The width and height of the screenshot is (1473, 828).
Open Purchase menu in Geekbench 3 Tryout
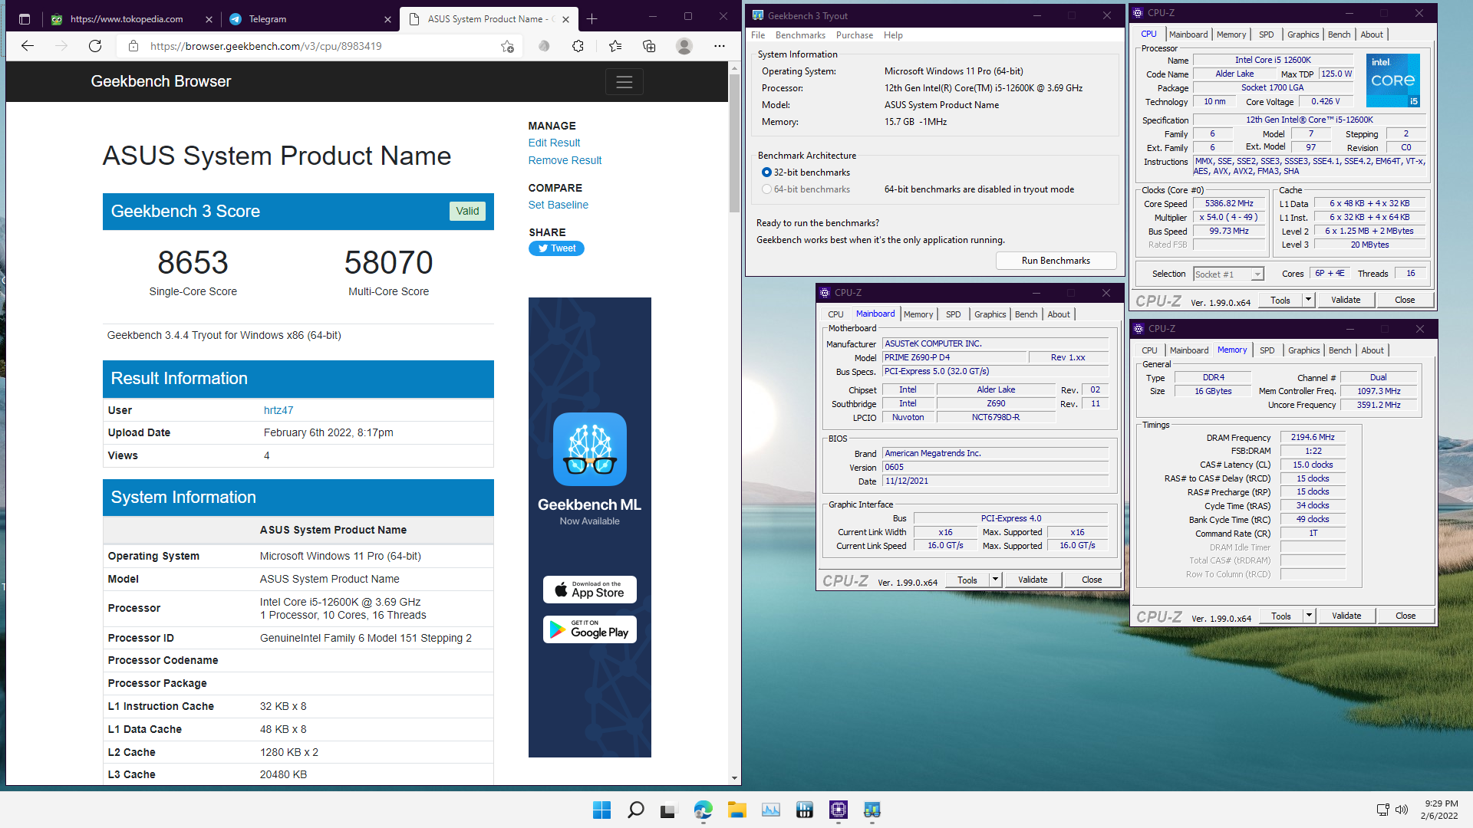coord(855,35)
